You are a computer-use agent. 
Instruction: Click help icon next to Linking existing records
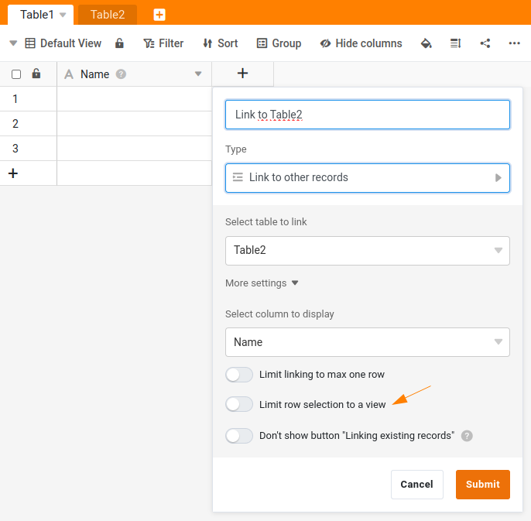click(x=467, y=436)
